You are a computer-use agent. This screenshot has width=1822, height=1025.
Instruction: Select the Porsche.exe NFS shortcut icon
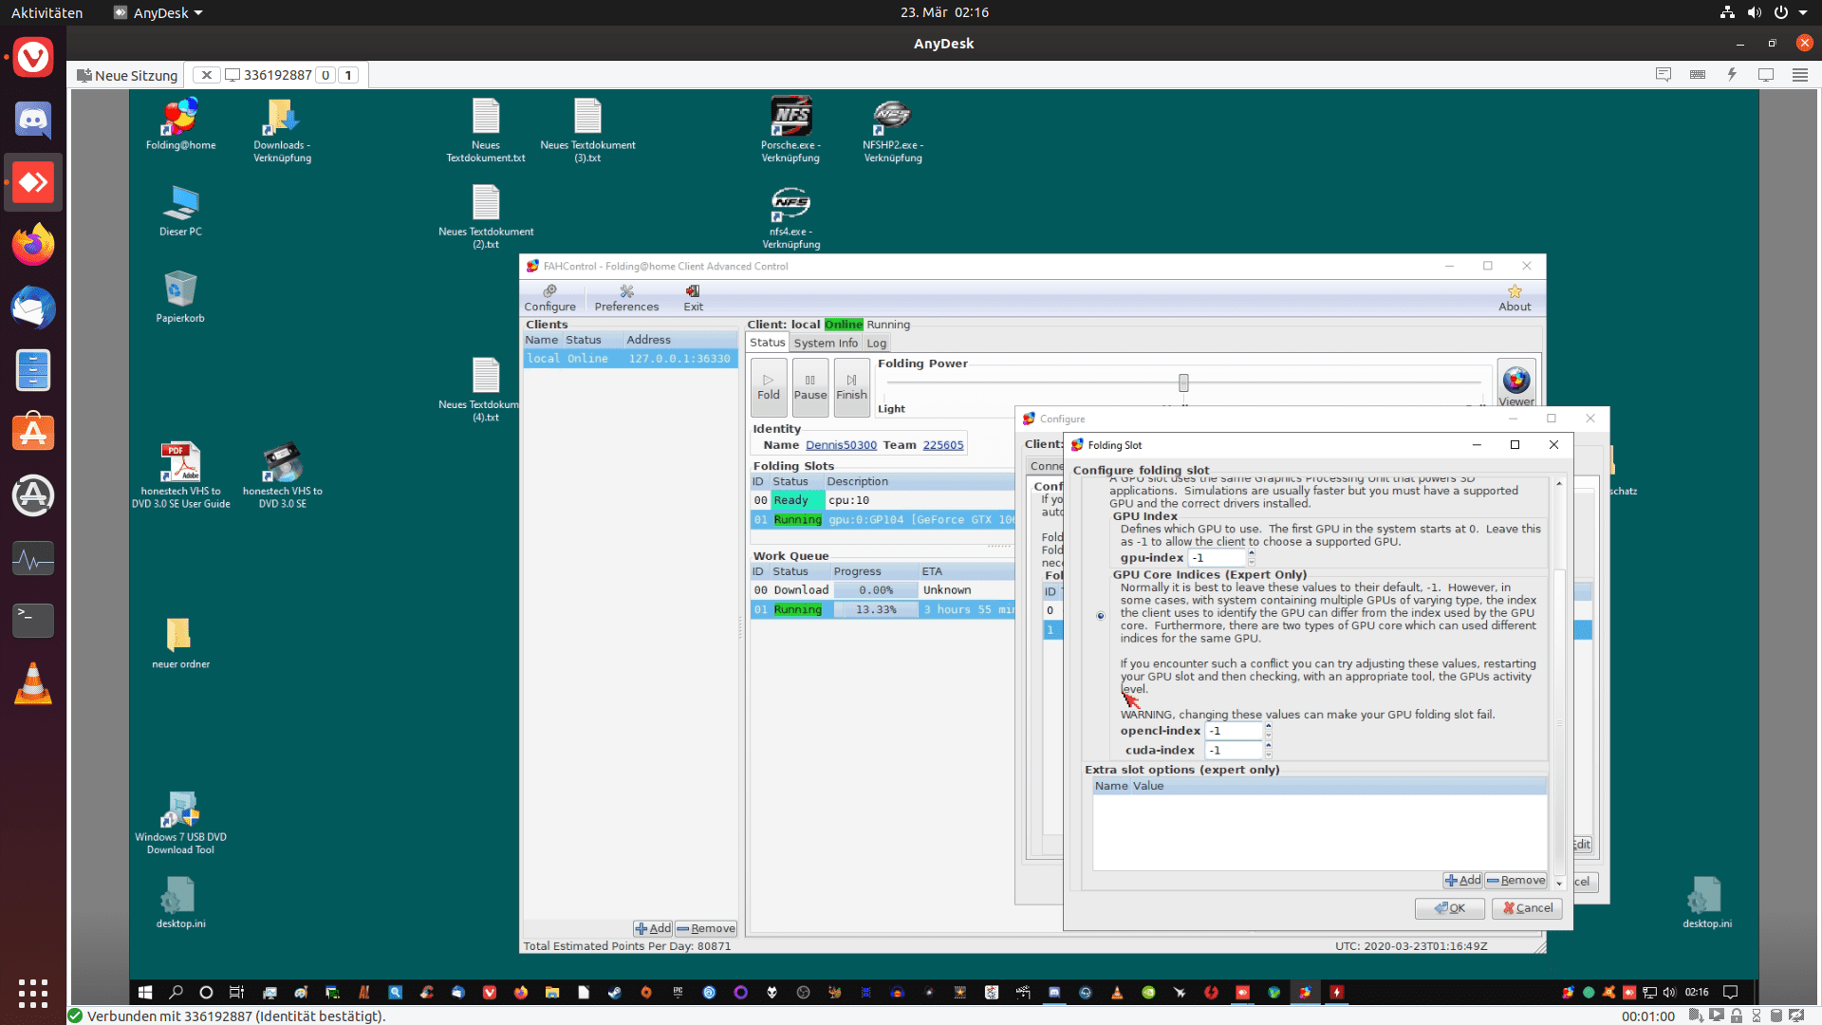click(x=790, y=130)
